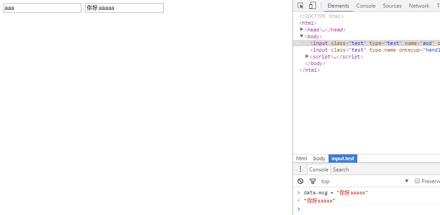Click the data.msg assignment console entry
This screenshot has height=215, width=440.
pos(336,193)
